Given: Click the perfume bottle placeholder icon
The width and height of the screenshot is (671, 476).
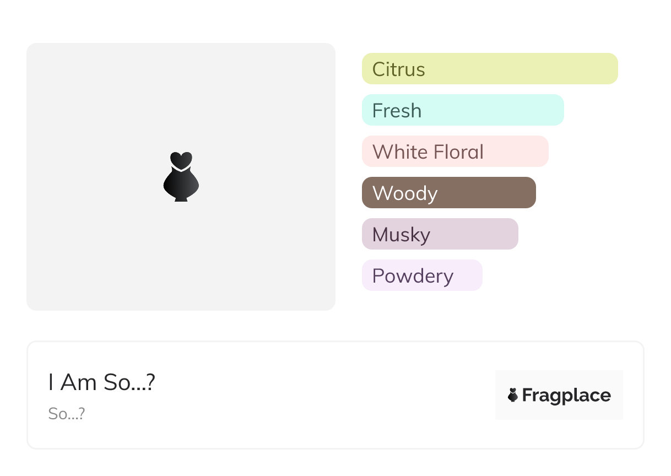Looking at the screenshot, I should 181,177.
